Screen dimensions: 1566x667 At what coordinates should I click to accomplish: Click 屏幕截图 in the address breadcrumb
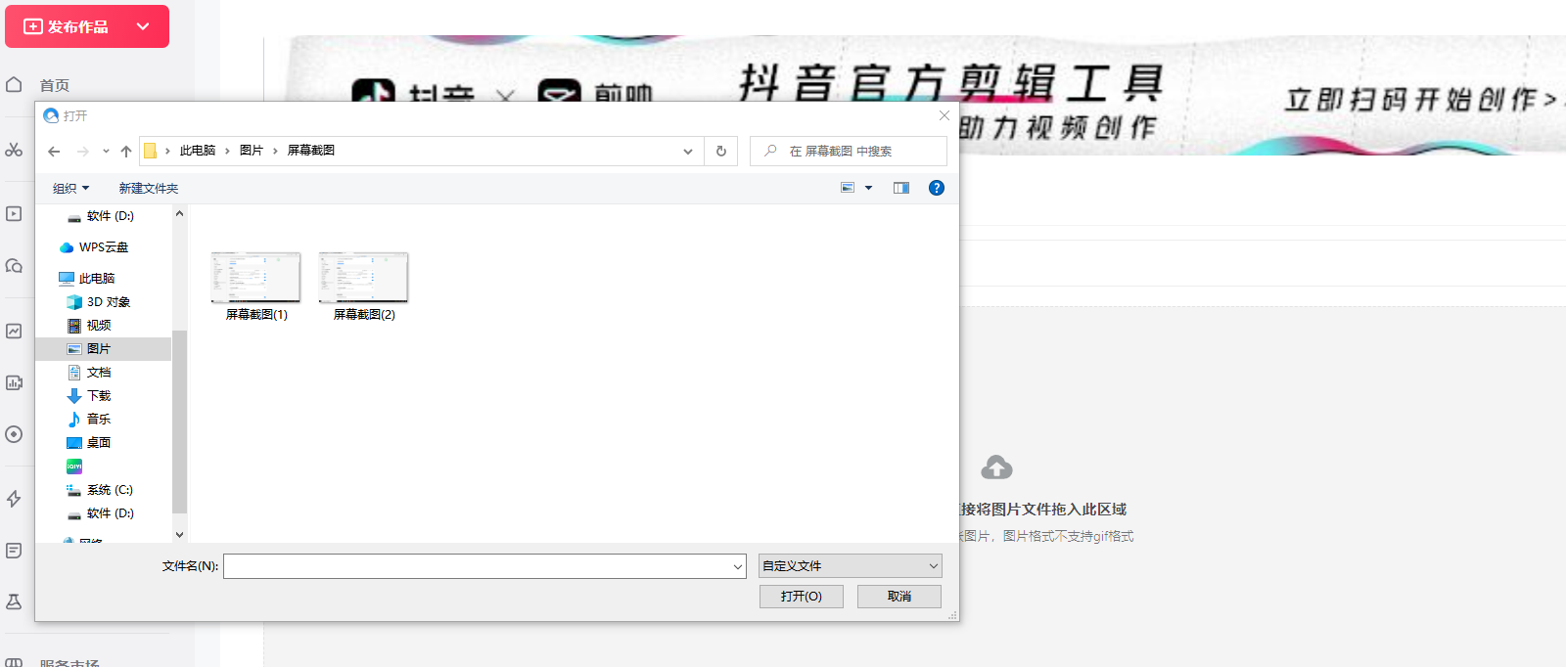311,150
